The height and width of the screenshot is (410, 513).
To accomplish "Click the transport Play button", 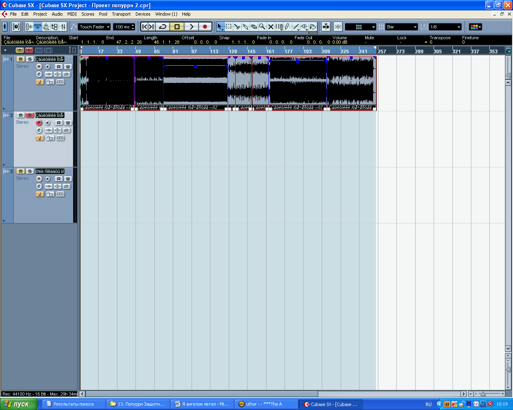I will coord(191,27).
